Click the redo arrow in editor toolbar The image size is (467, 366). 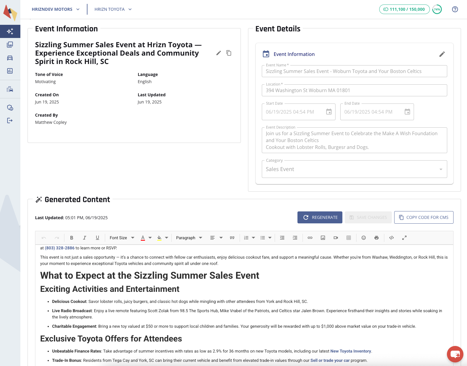(x=57, y=238)
